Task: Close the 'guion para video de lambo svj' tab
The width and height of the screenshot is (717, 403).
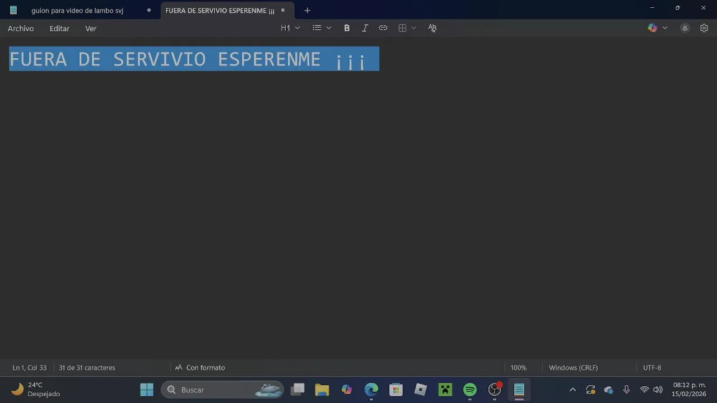Action: 149,10
